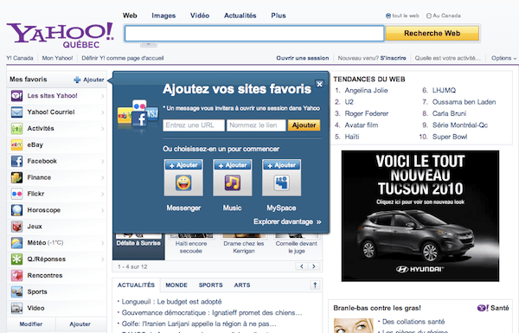Viewport: 519px width, 333px height.
Task: Open the Météo weather icon
Action: click(17, 243)
